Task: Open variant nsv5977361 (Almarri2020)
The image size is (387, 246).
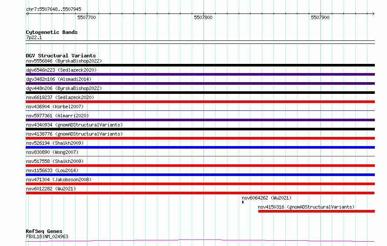Action: [57, 116]
